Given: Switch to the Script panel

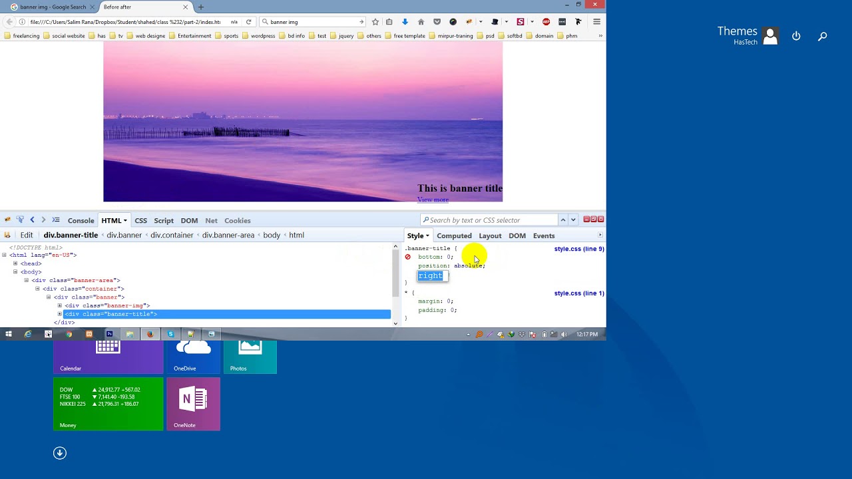Looking at the screenshot, I should (164, 220).
